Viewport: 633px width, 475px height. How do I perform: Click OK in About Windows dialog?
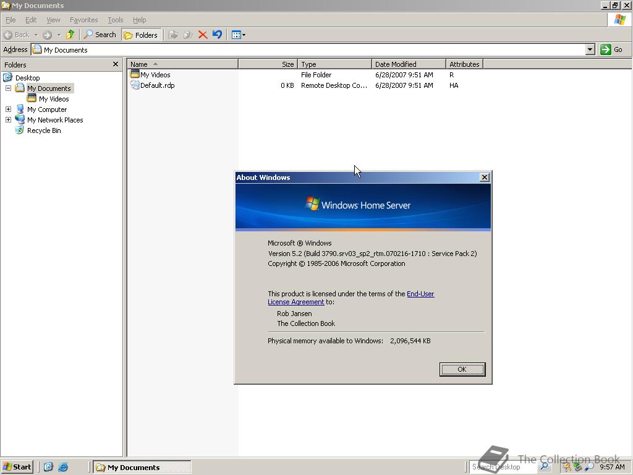point(462,369)
